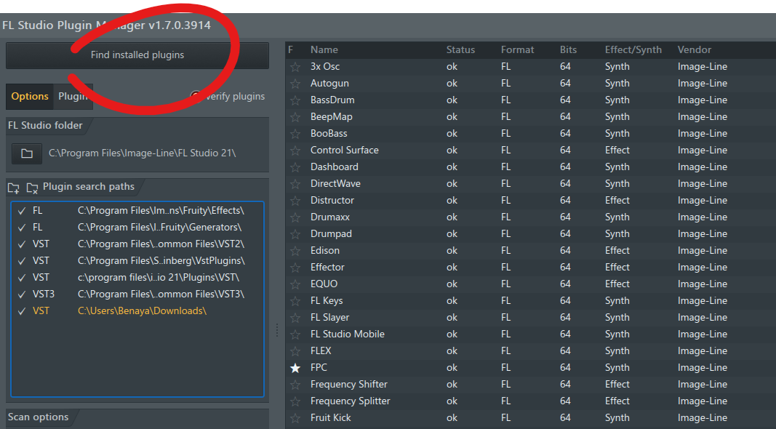Sort plugin list by Status column
776x429 pixels.
460,50
